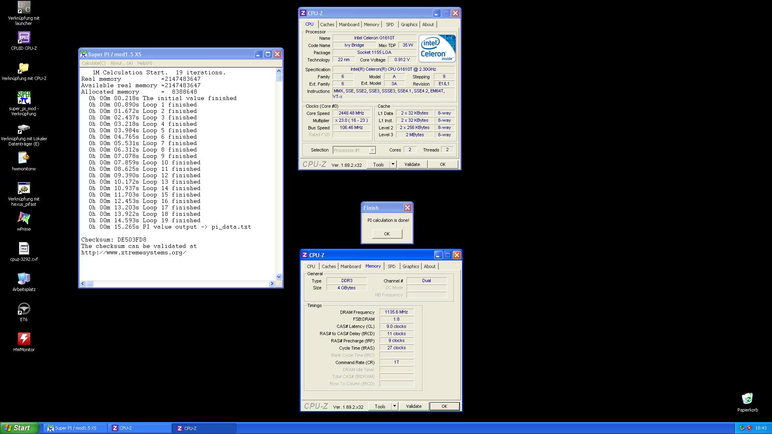Click the Windows Start button
The image size is (772, 434).
19,428
